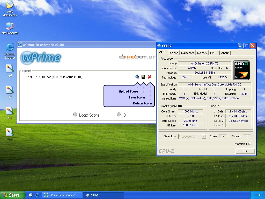Click the Revision value LG-B1
The image size is (265, 199).
click(244, 94)
